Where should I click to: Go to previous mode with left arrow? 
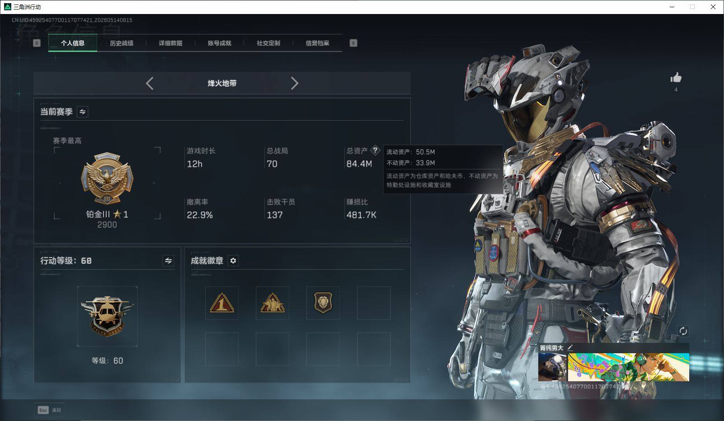pyautogui.click(x=150, y=83)
